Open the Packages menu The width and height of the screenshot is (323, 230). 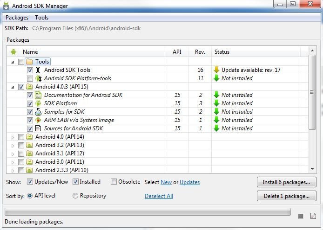click(x=17, y=18)
